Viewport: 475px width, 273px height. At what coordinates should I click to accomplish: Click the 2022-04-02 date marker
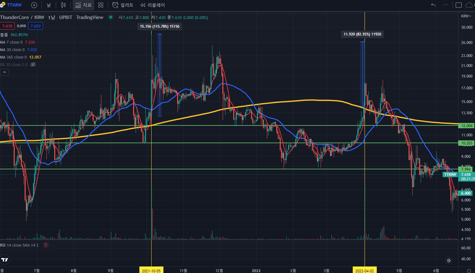click(365, 271)
